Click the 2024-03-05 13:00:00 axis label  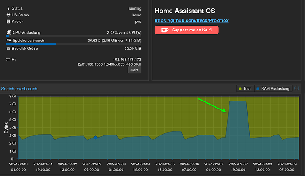click(165, 167)
